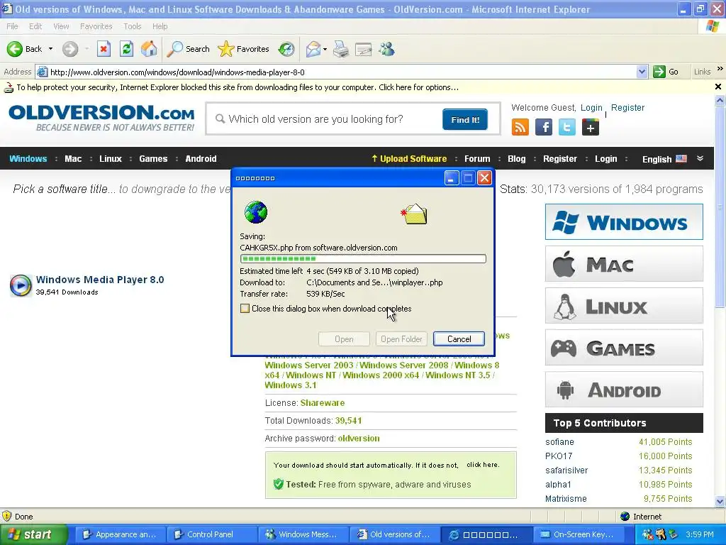Open the Blog link
This screenshot has height=545, width=726.
(x=517, y=158)
